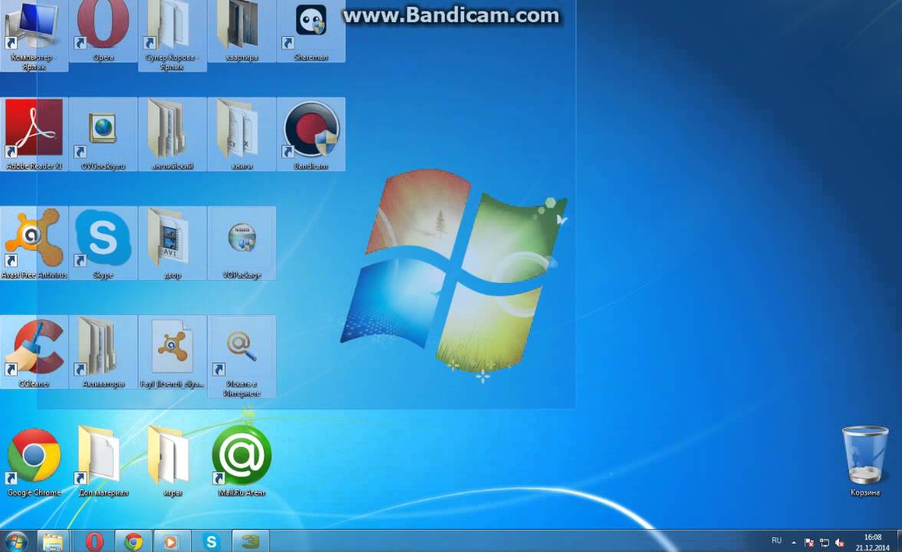Select the Активаторы folder shortcut
902x552 pixels.
point(103,351)
